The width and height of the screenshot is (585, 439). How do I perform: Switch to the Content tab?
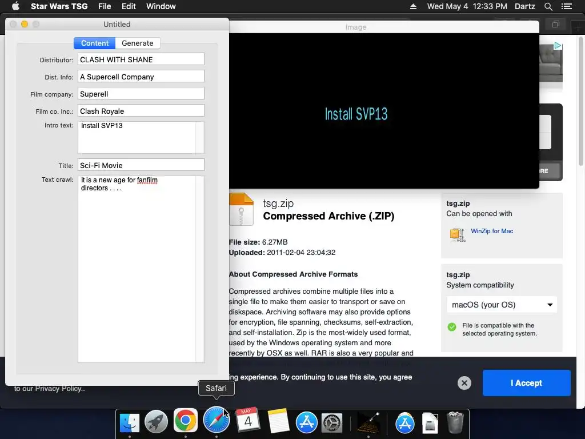[x=94, y=43]
